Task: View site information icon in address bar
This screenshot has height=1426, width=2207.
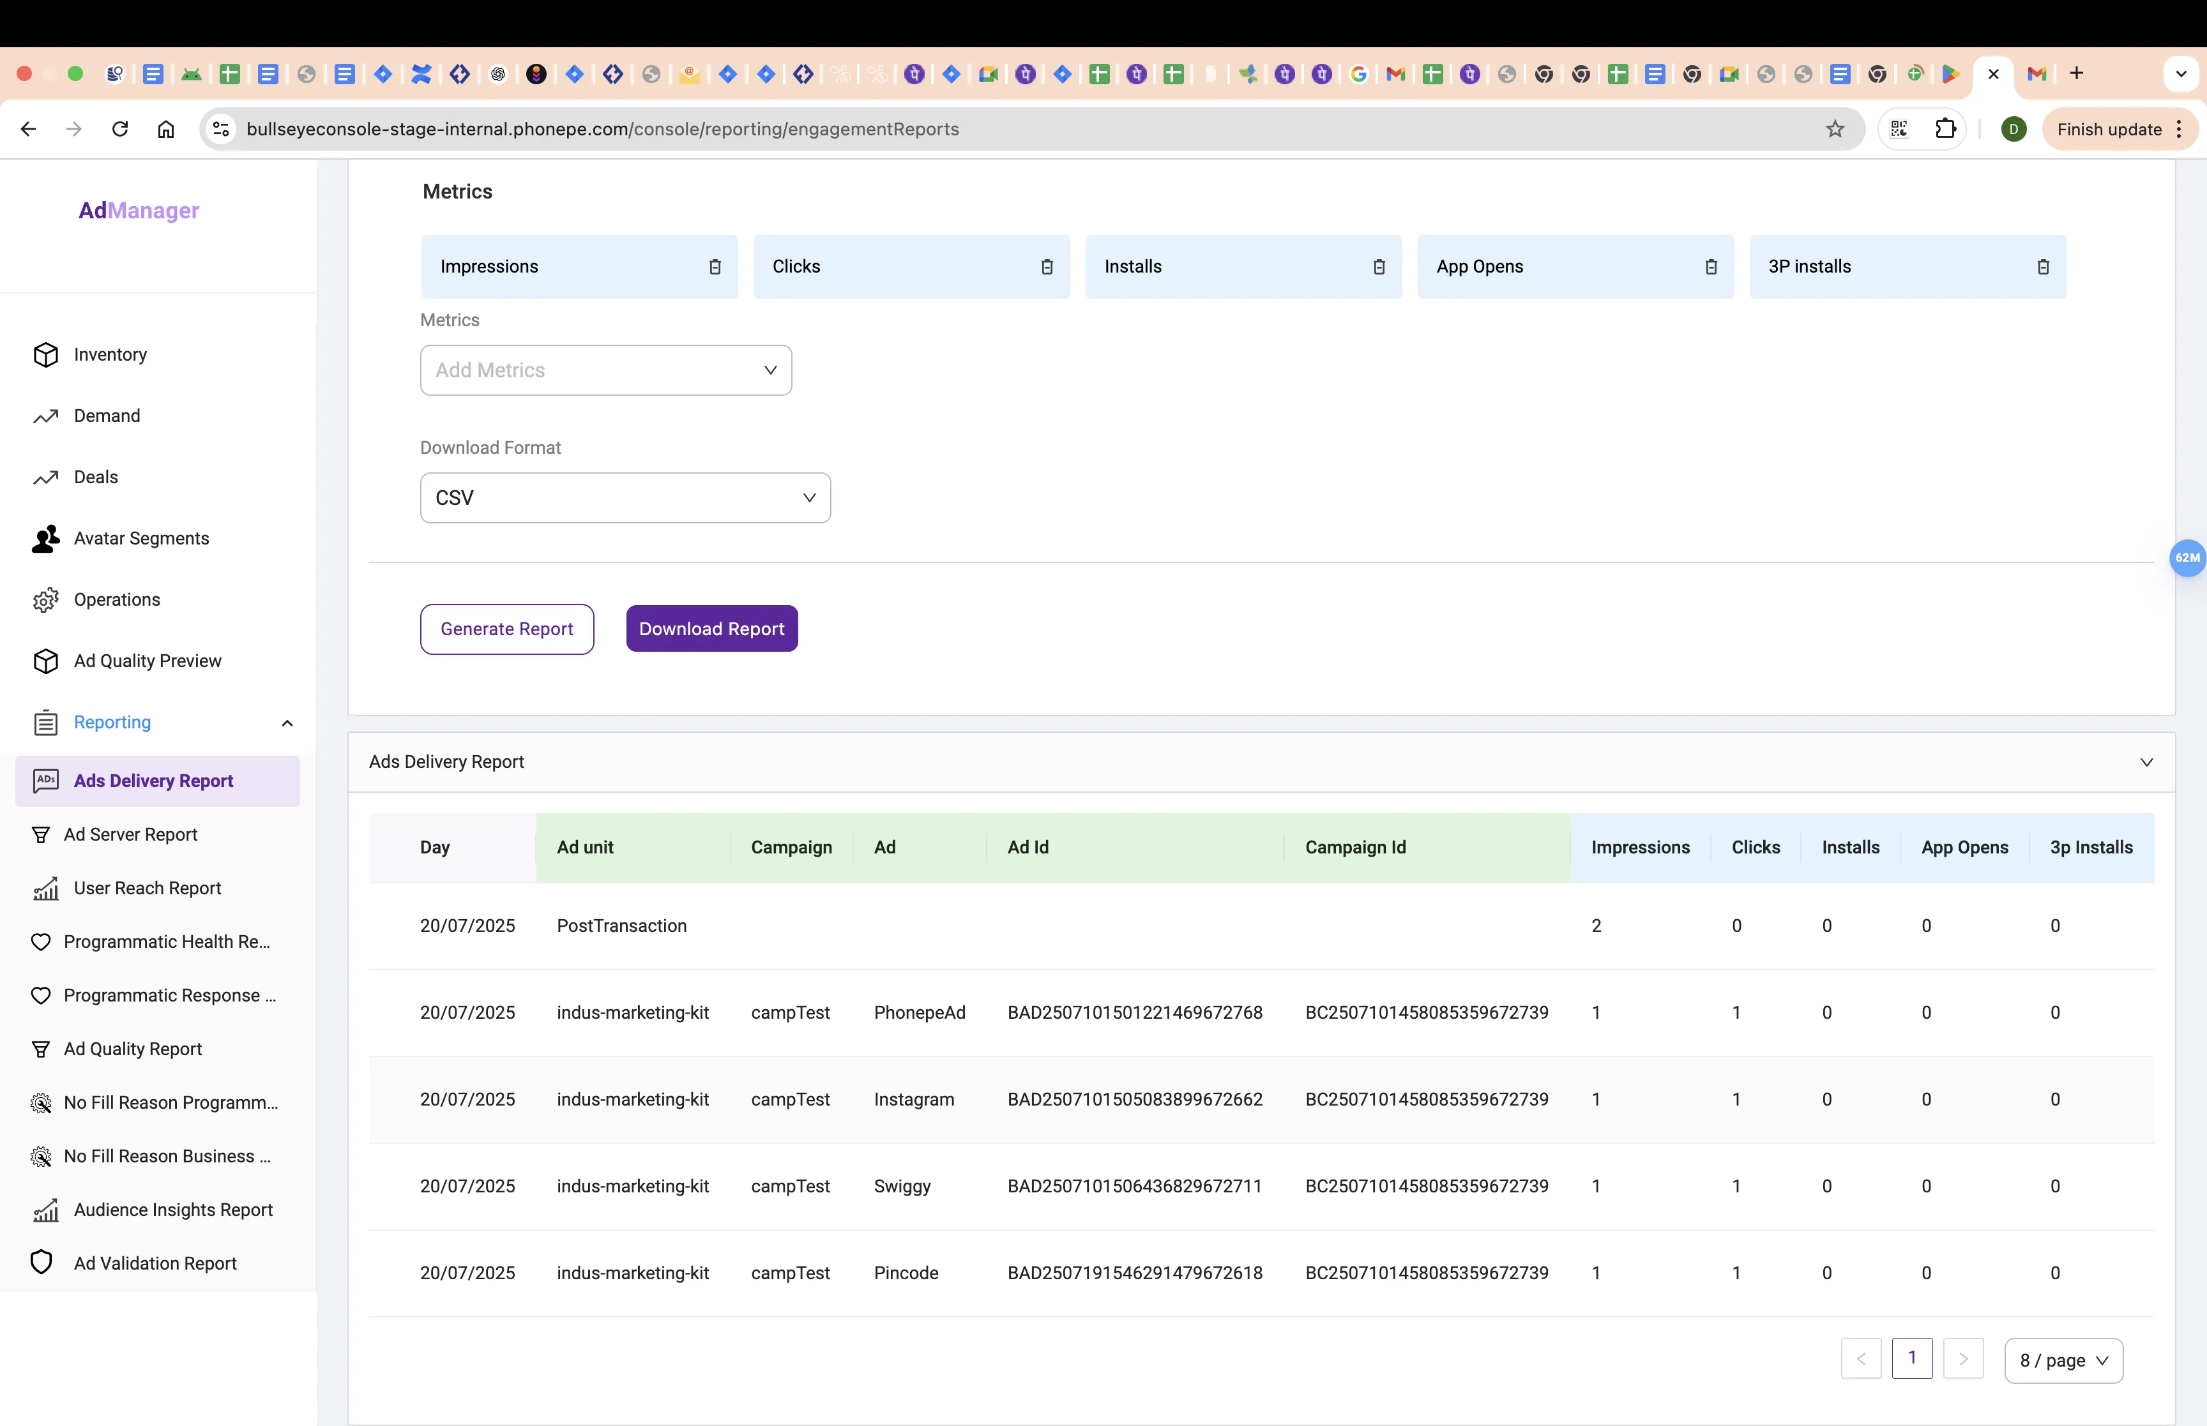Action: (x=222, y=130)
